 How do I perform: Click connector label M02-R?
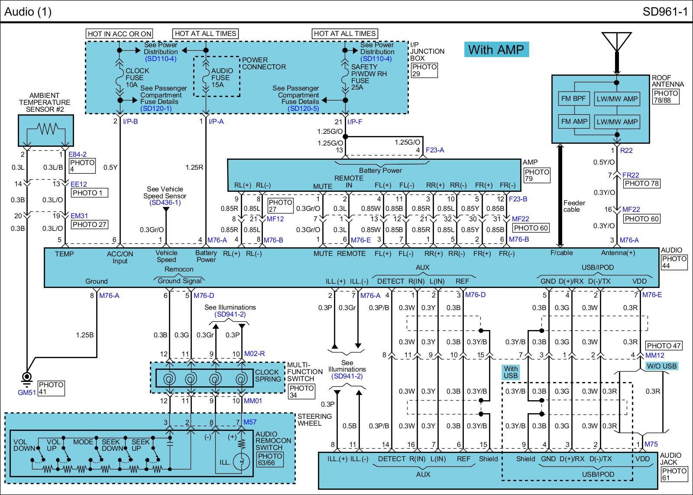254,353
